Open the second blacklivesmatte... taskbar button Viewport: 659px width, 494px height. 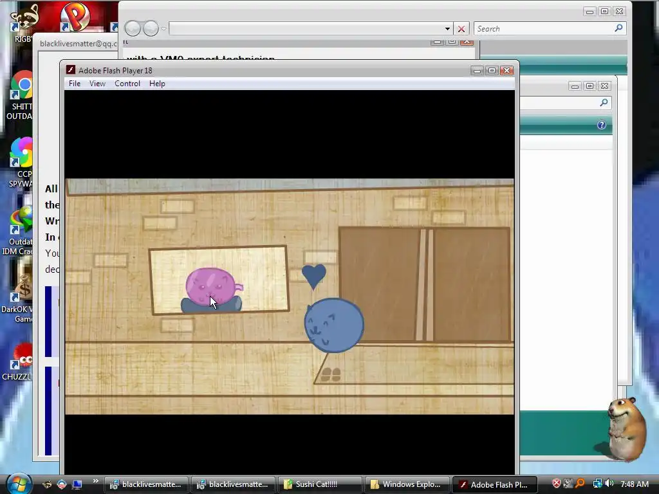pos(233,484)
